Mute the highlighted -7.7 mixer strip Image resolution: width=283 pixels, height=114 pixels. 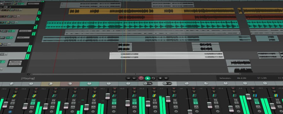point(174,89)
